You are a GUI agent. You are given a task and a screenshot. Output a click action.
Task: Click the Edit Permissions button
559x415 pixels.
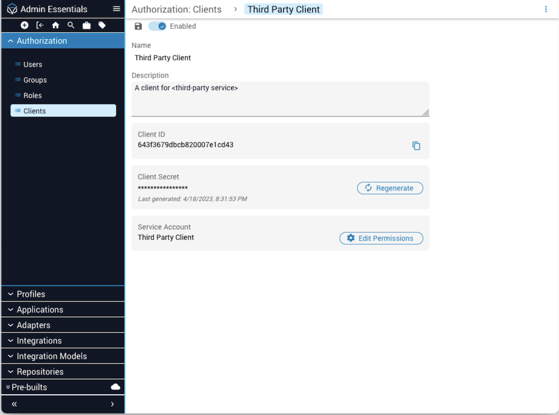(381, 239)
